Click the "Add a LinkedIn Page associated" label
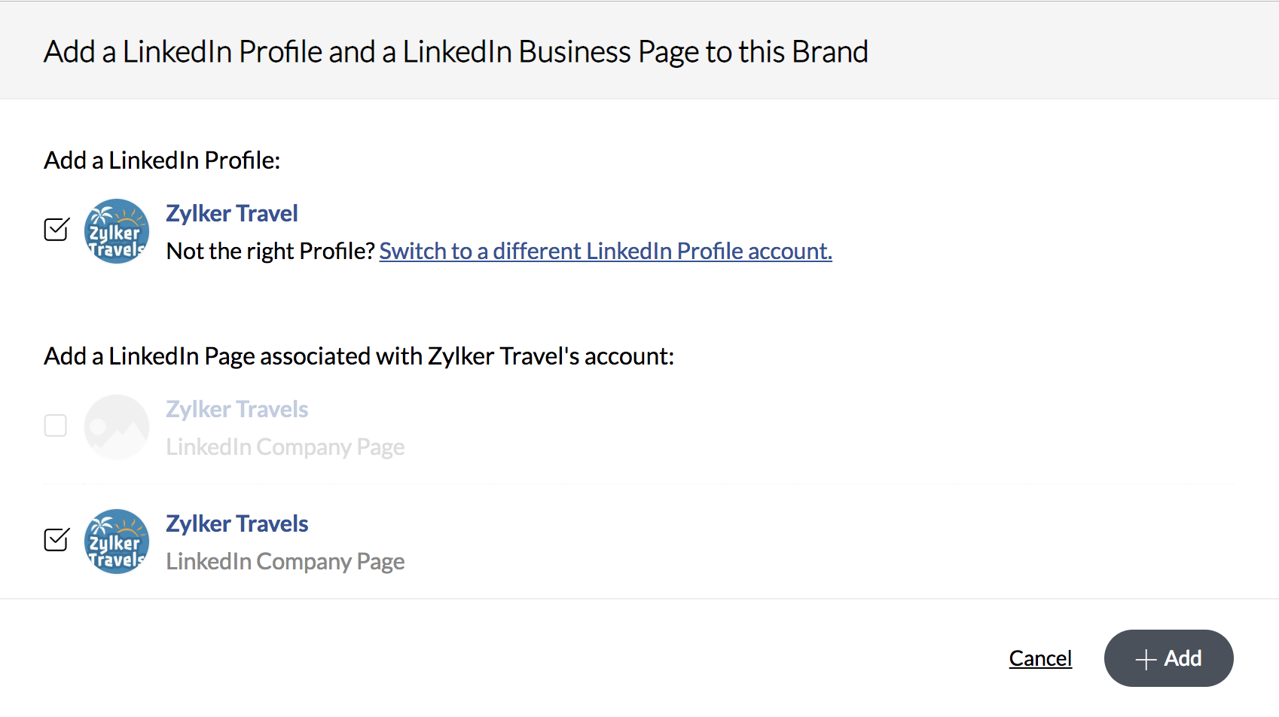The width and height of the screenshot is (1279, 717). (359, 356)
